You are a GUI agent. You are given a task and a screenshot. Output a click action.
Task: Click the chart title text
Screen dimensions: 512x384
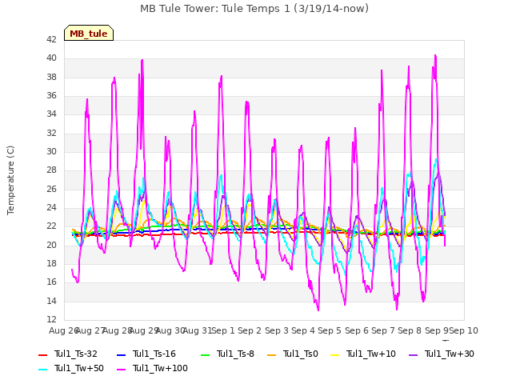[254, 9]
